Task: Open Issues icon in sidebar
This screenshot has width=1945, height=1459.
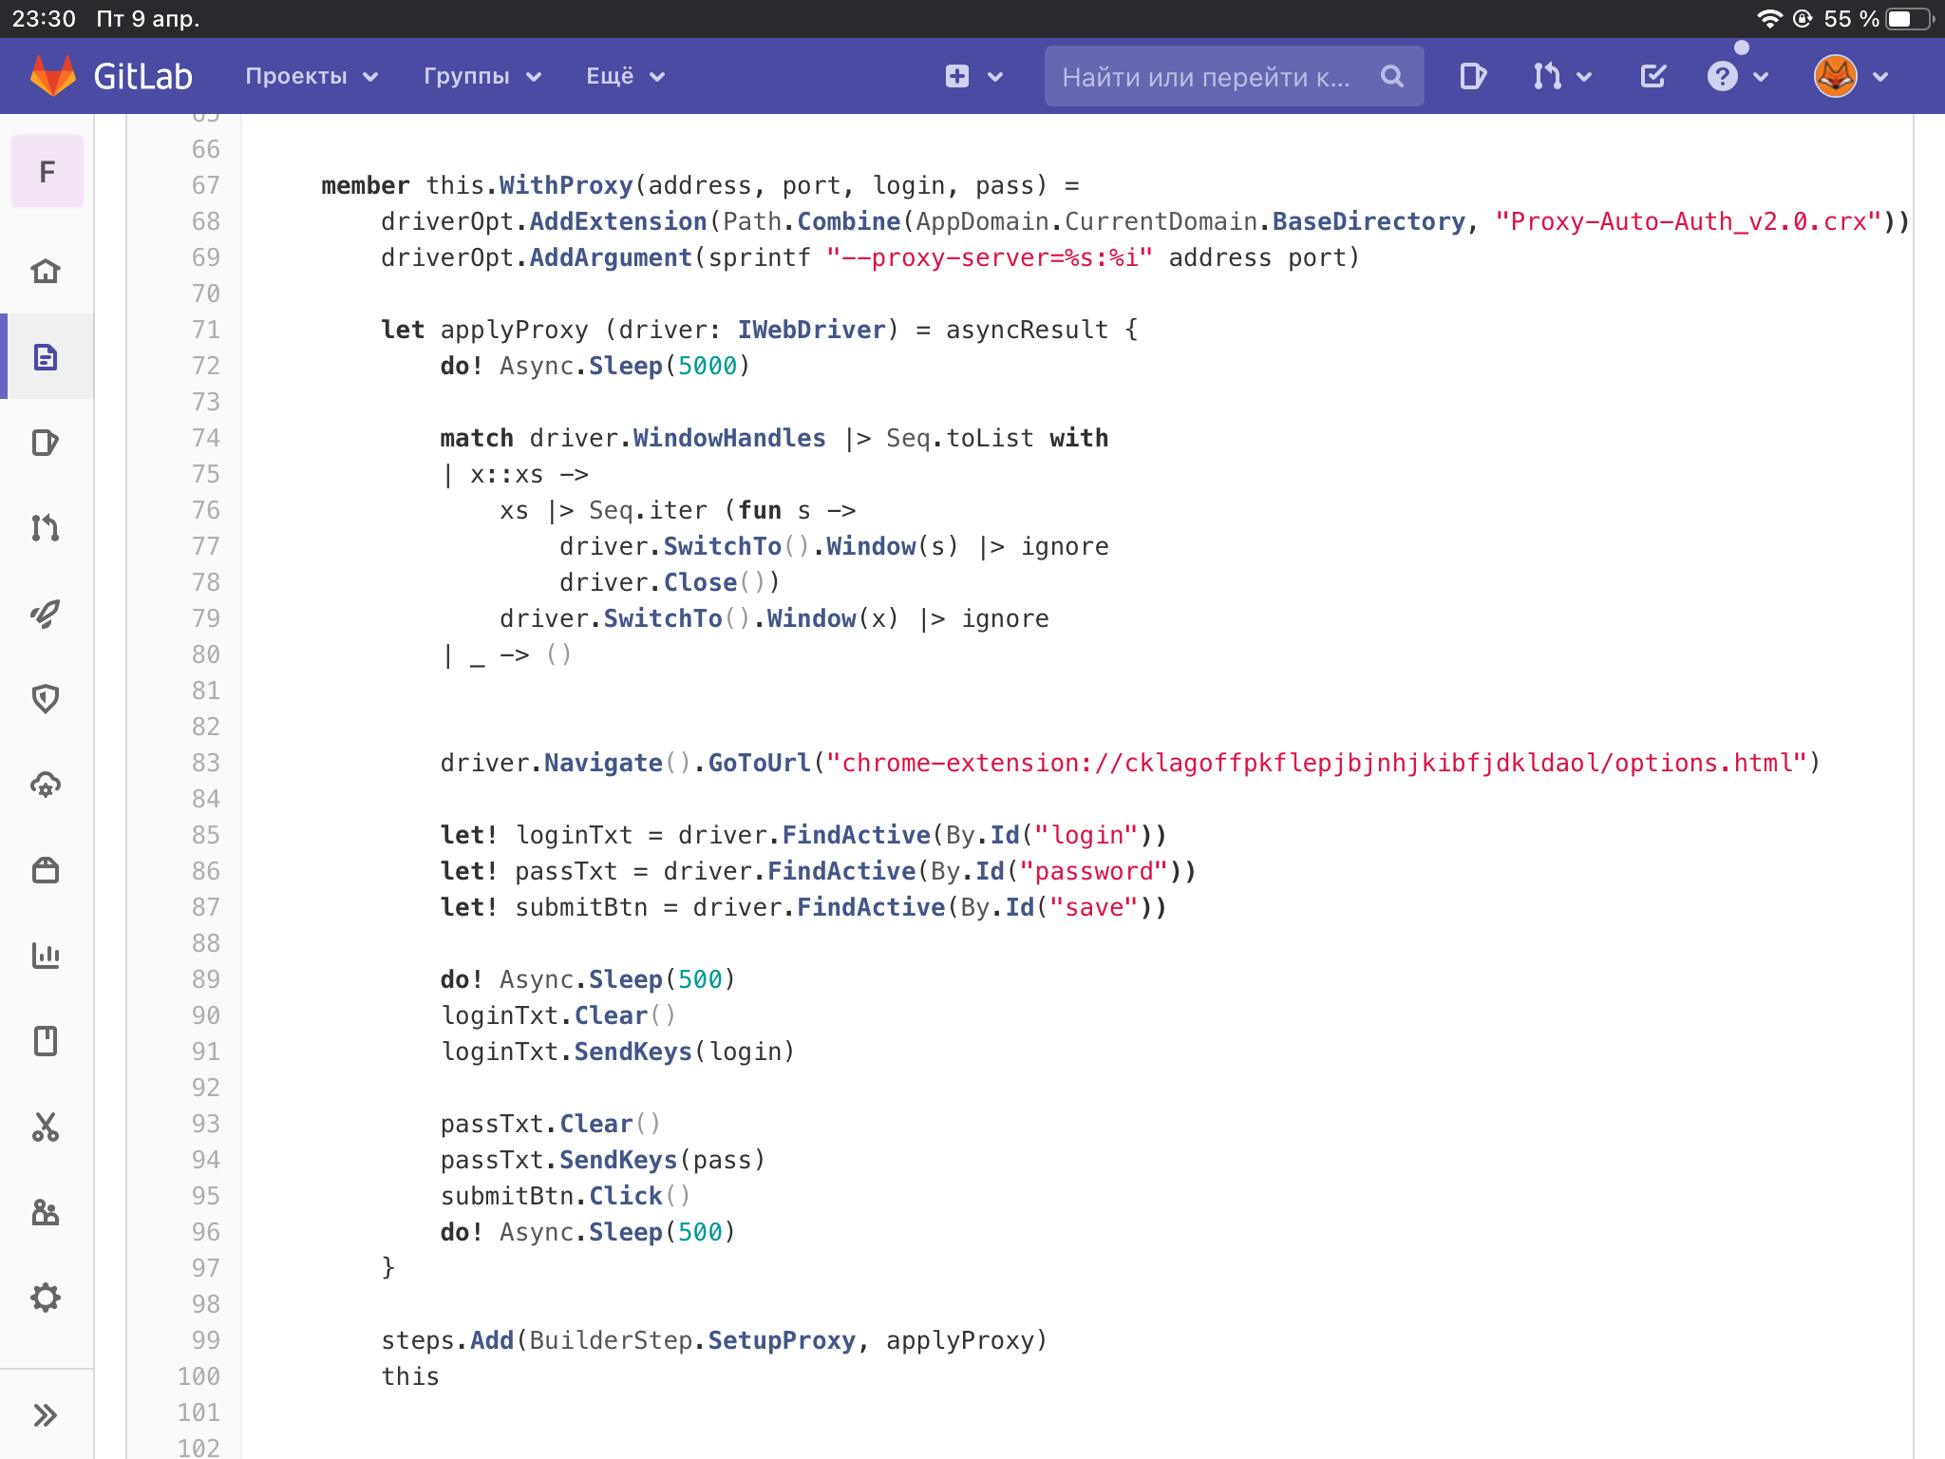Action: (46, 443)
